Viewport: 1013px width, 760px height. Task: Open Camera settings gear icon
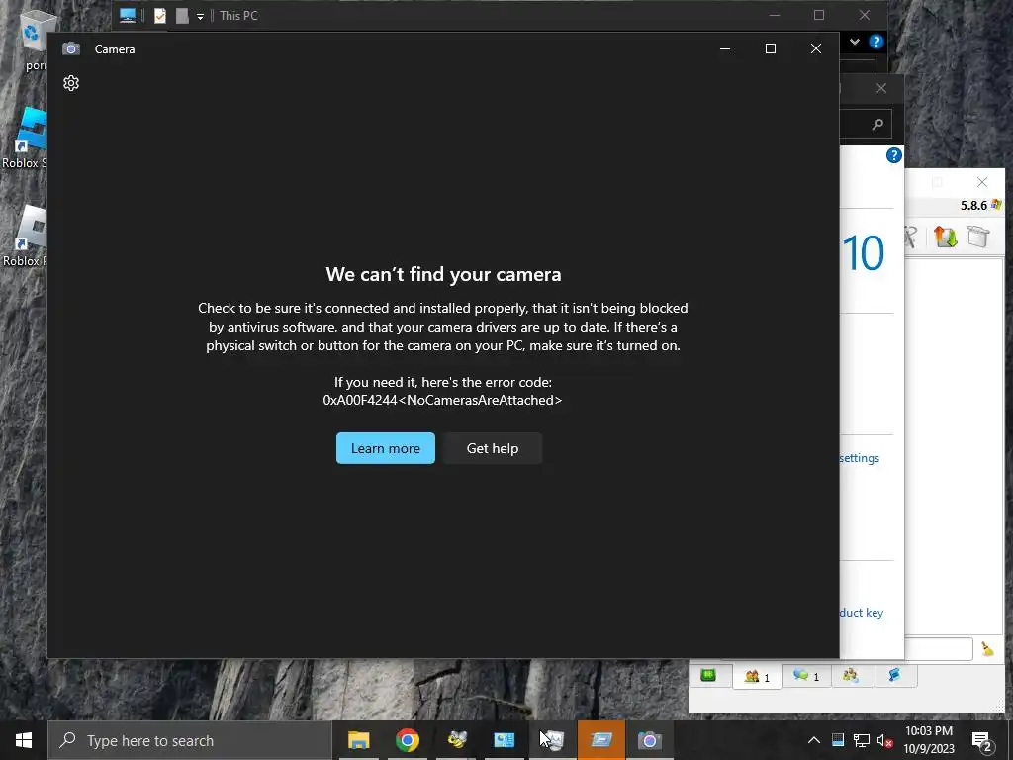pyautogui.click(x=71, y=83)
